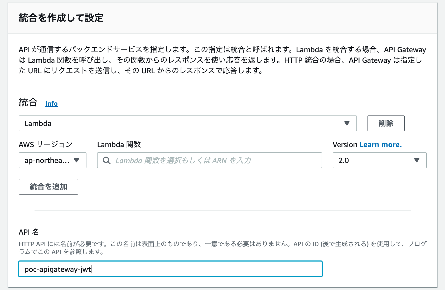Open the Learn more link beside Version
This screenshot has height=290, width=445.
pyautogui.click(x=380, y=144)
